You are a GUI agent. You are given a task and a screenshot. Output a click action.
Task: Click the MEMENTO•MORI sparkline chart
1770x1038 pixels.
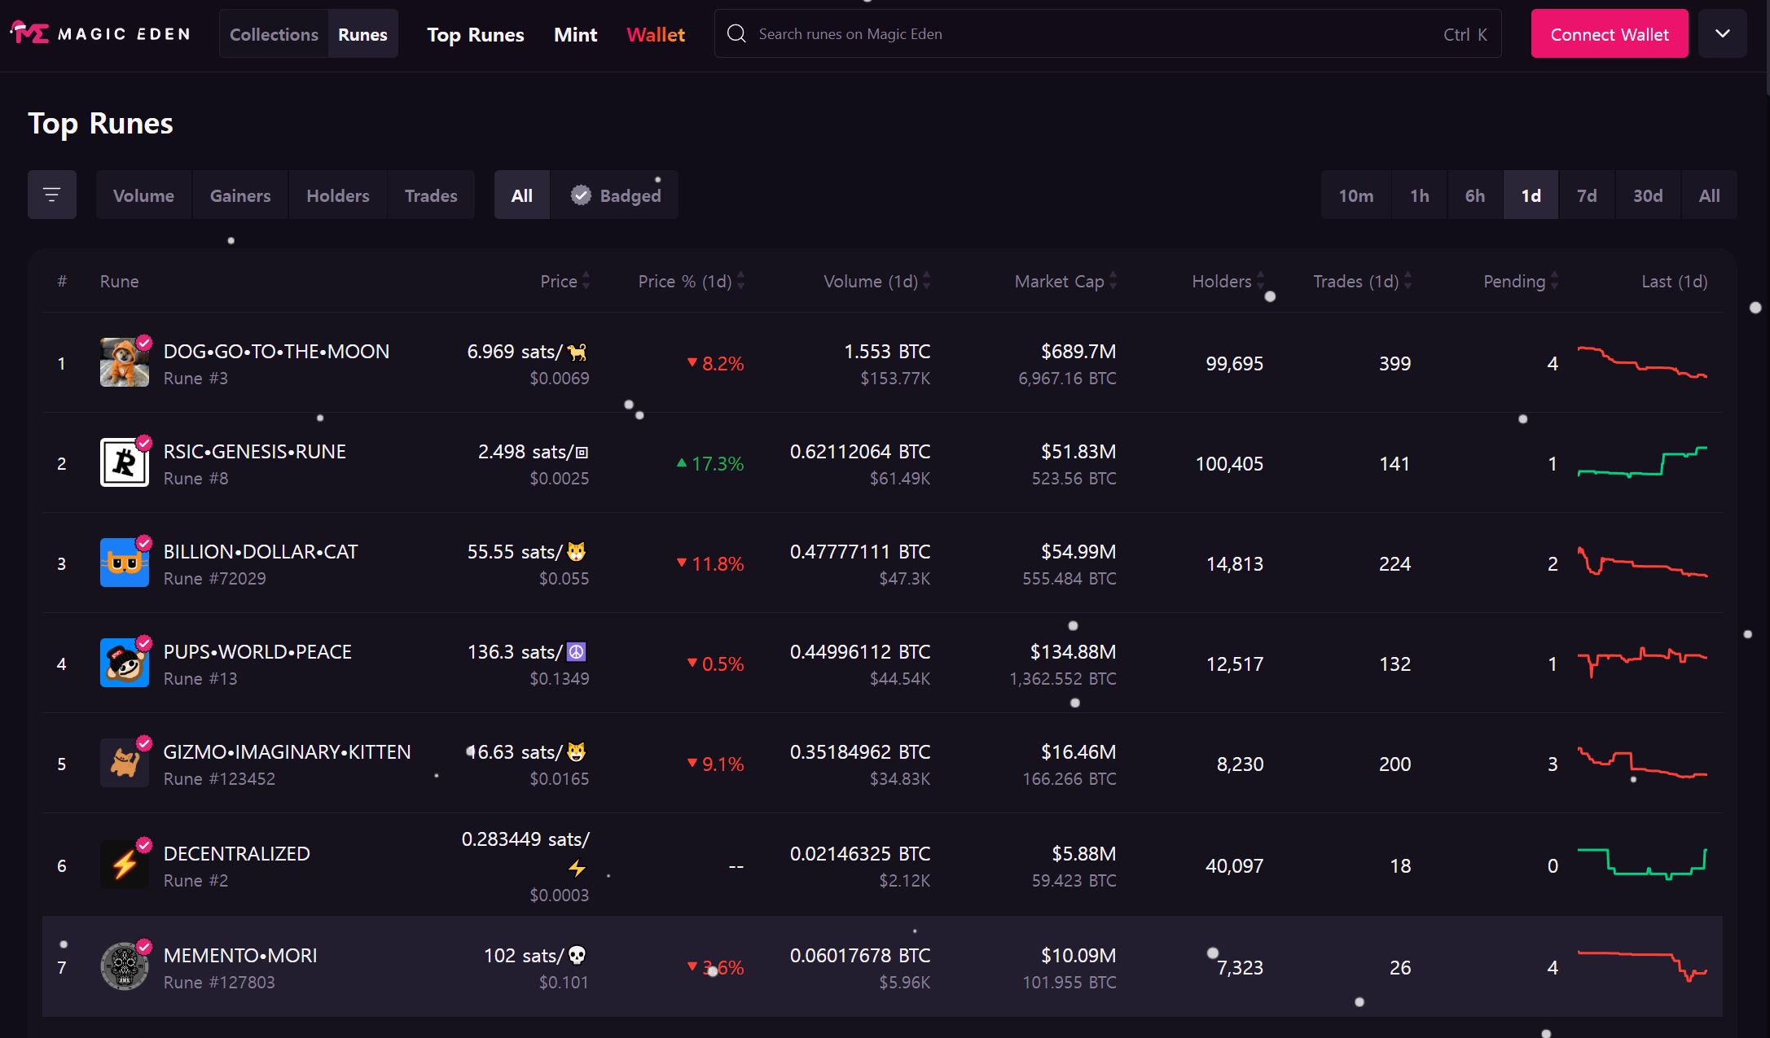tap(1642, 966)
